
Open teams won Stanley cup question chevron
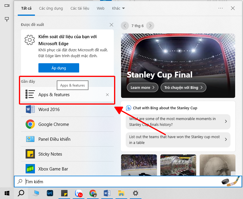(x=226, y=139)
